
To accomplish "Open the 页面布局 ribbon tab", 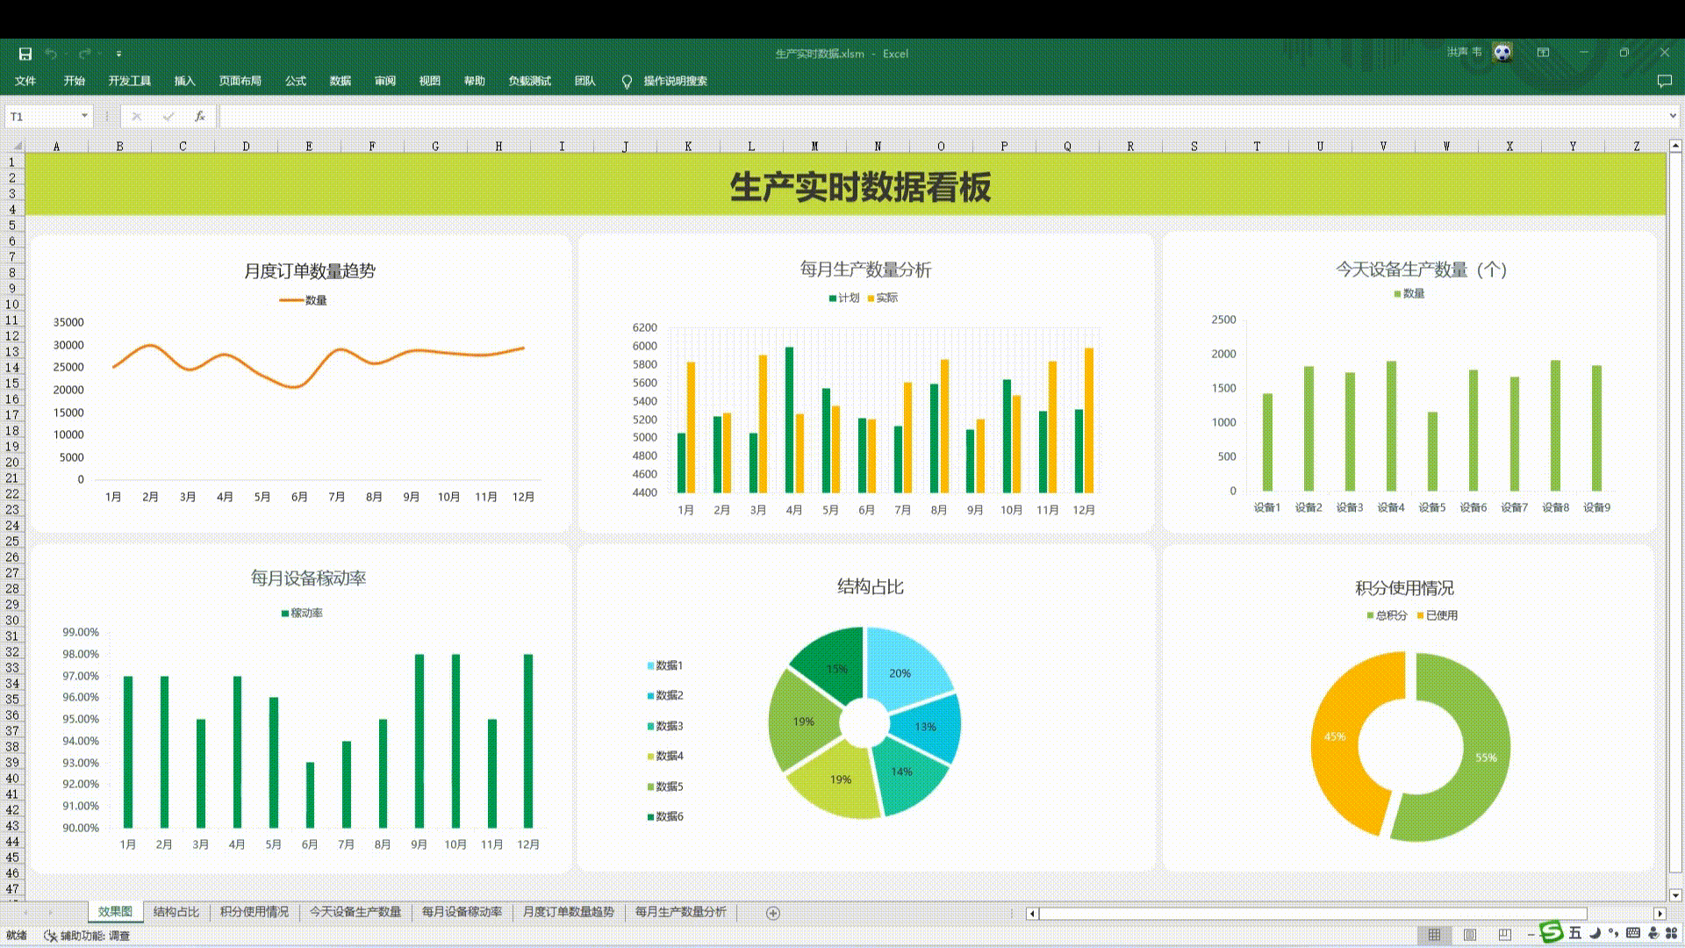I will [x=240, y=81].
